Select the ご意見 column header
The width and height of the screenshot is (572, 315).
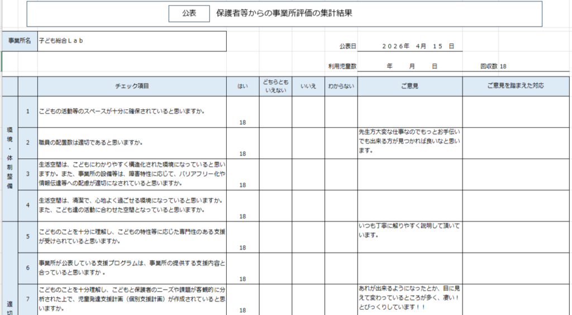pos(409,86)
